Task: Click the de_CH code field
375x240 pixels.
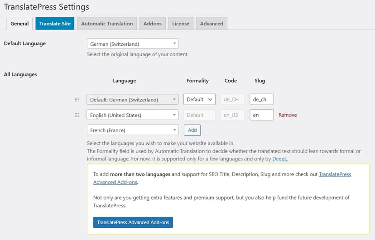Action: coord(232,99)
